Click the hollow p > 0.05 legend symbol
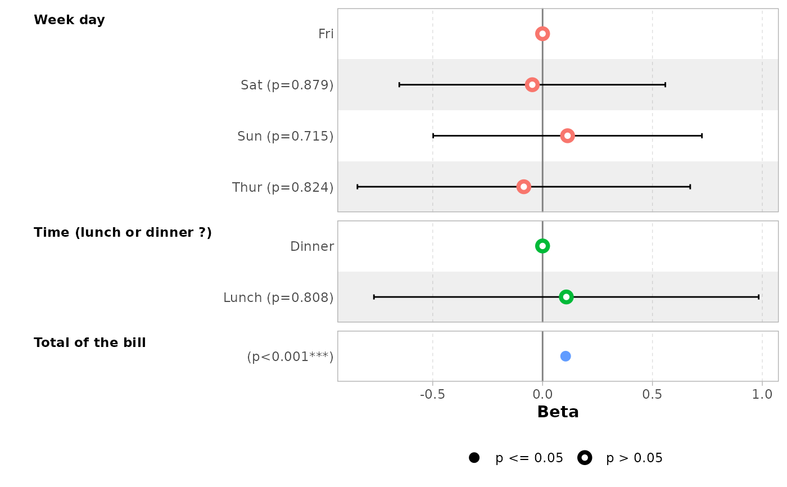The width and height of the screenshot is (787, 487). coord(585,458)
